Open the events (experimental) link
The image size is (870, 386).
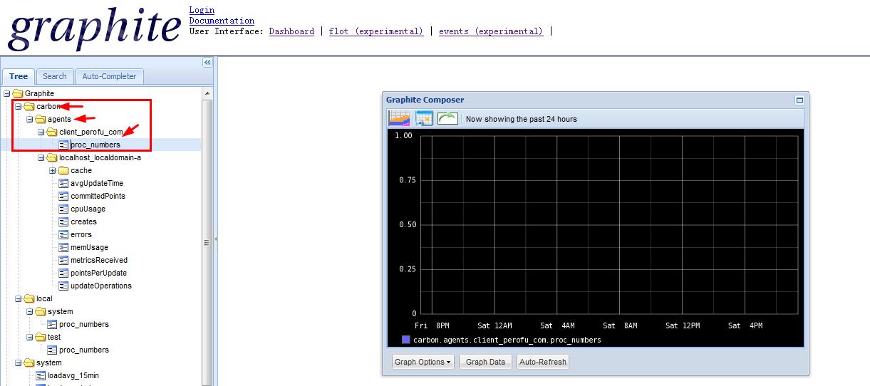[x=491, y=31]
